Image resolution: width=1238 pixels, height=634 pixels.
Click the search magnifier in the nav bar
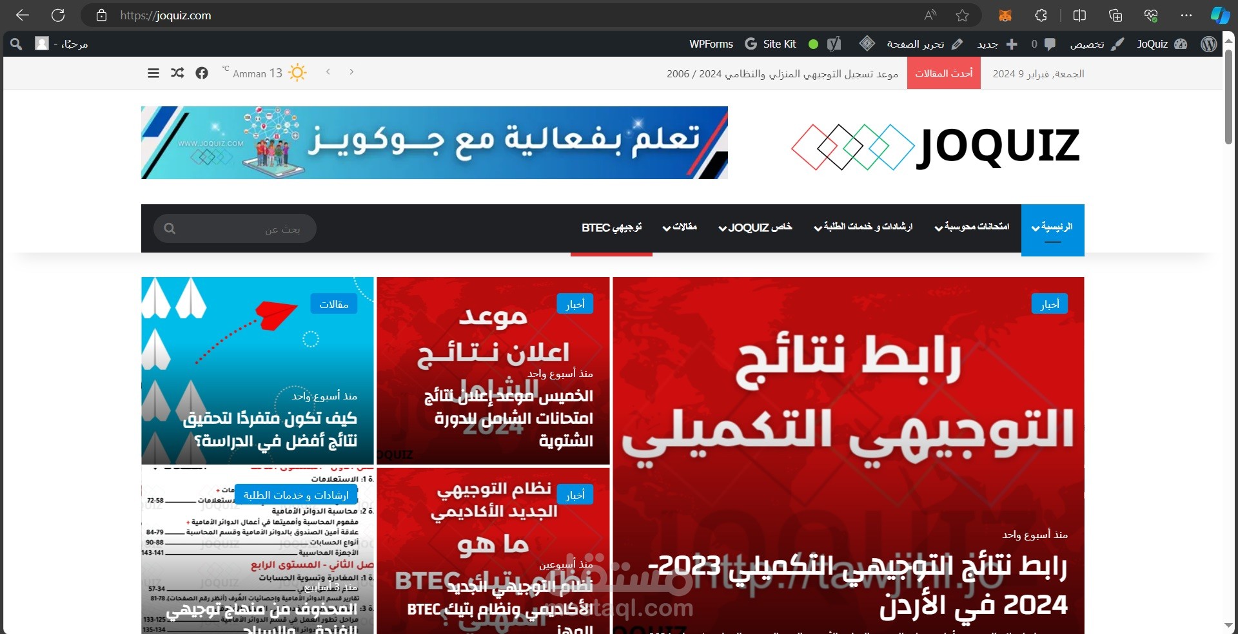pos(170,229)
